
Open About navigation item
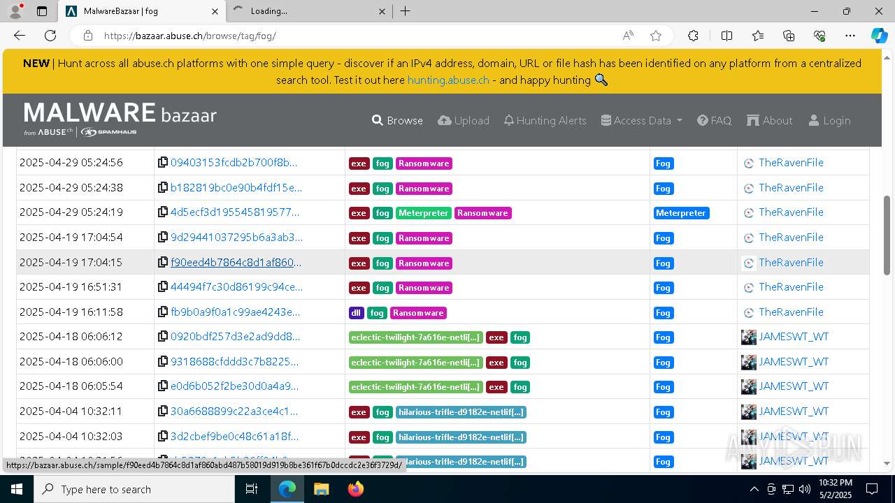click(769, 121)
